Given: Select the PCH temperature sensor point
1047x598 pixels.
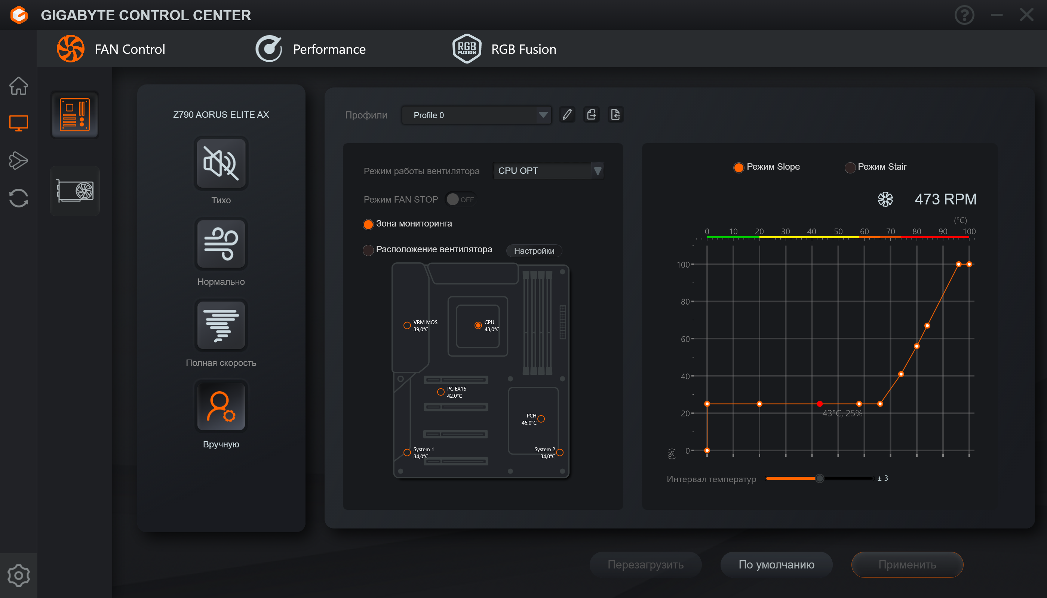Looking at the screenshot, I should (541, 419).
